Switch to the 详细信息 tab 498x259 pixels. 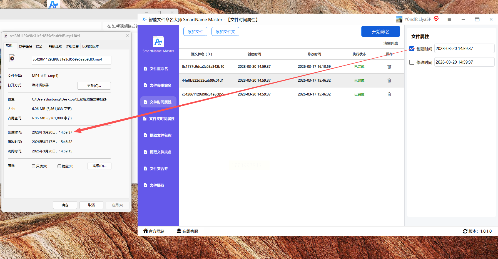72,46
